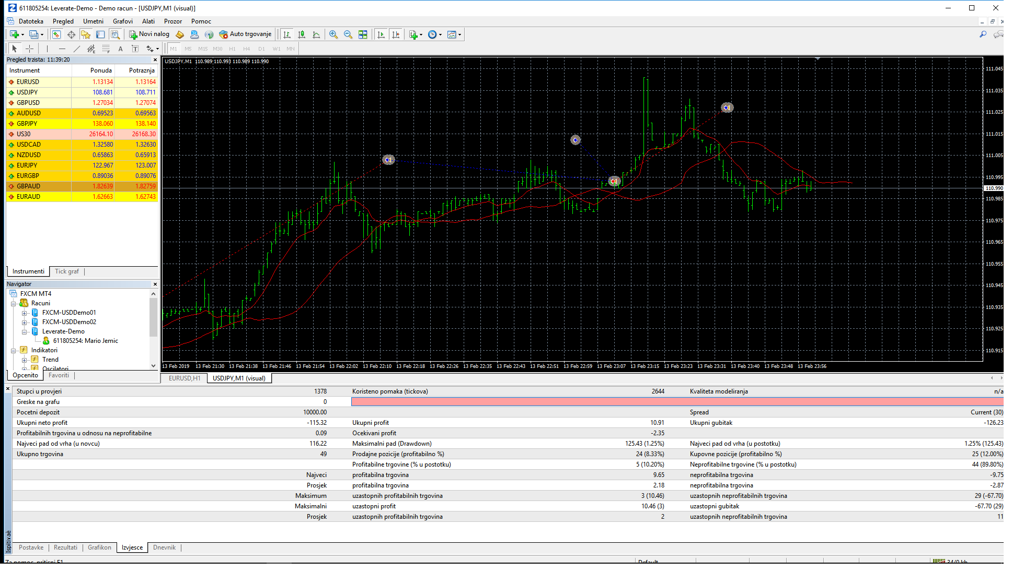Expand FXCM-USDDemo02 account node
The height and width of the screenshot is (572, 1012).
tap(25, 323)
